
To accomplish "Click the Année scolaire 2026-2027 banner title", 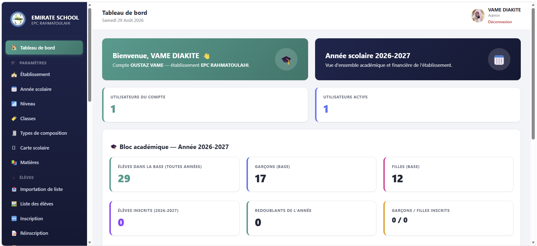I will point(368,56).
